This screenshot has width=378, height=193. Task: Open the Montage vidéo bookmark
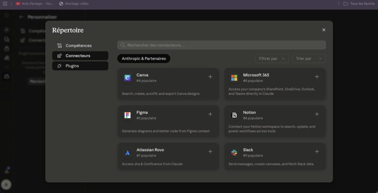(74, 4)
